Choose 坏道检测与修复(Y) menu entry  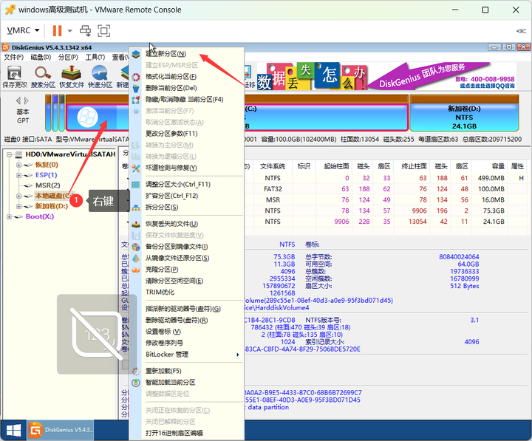pos(187,168)
